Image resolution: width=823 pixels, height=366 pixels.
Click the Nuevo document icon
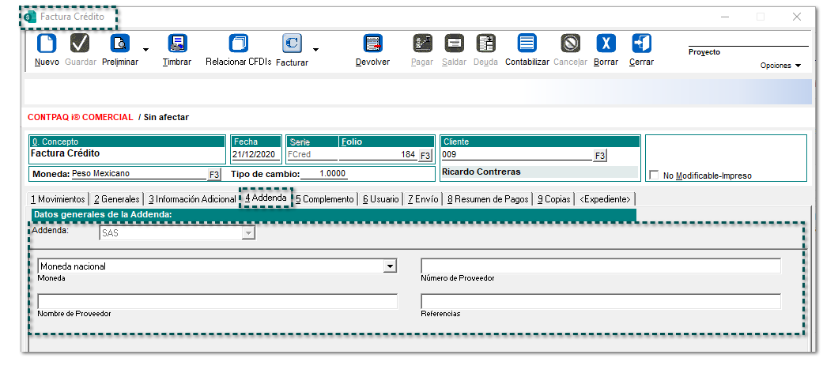click(47, 43)
